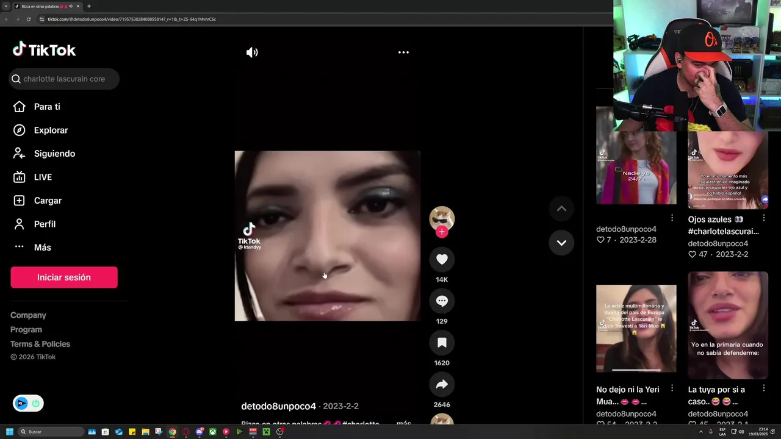Open the Ojos azules #charlotelascurai title
The width and height of the screenshot is (781, 439).
click(723, 225)
